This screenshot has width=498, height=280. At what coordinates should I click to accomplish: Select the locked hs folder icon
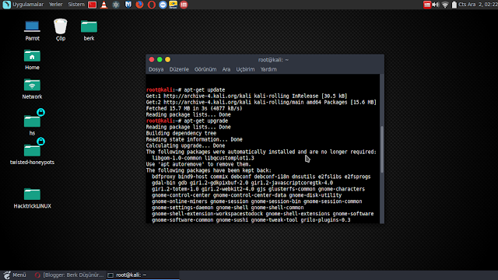(33, 122)
